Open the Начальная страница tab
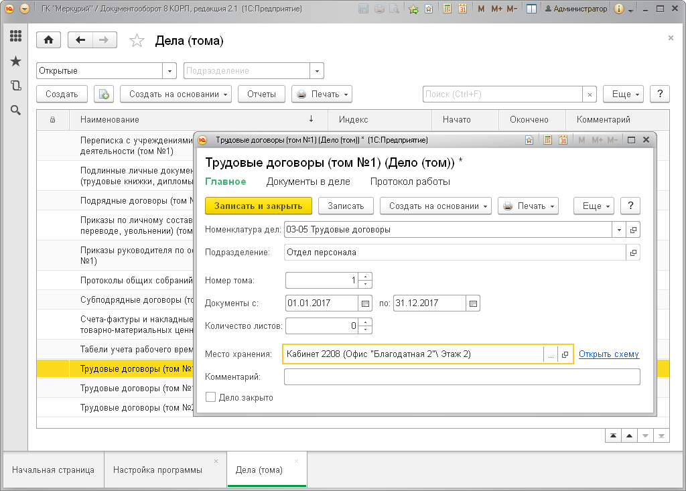Image resolution: width=686 pixels, height=491 pixels. pyautogui.click(x=53, y=470)
